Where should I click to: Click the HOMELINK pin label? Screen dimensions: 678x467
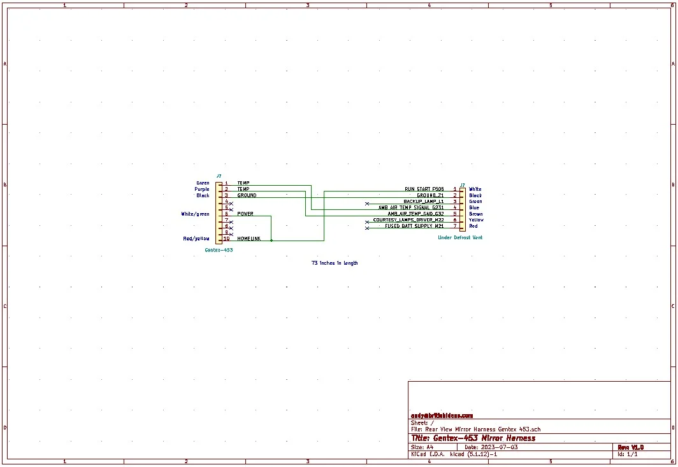click(x=249, y=239)
